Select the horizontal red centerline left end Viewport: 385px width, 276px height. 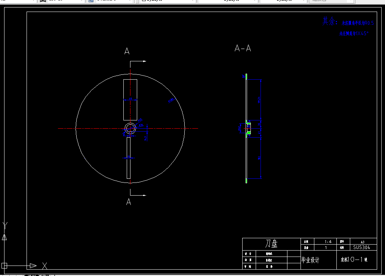click(x=60, y=128)
